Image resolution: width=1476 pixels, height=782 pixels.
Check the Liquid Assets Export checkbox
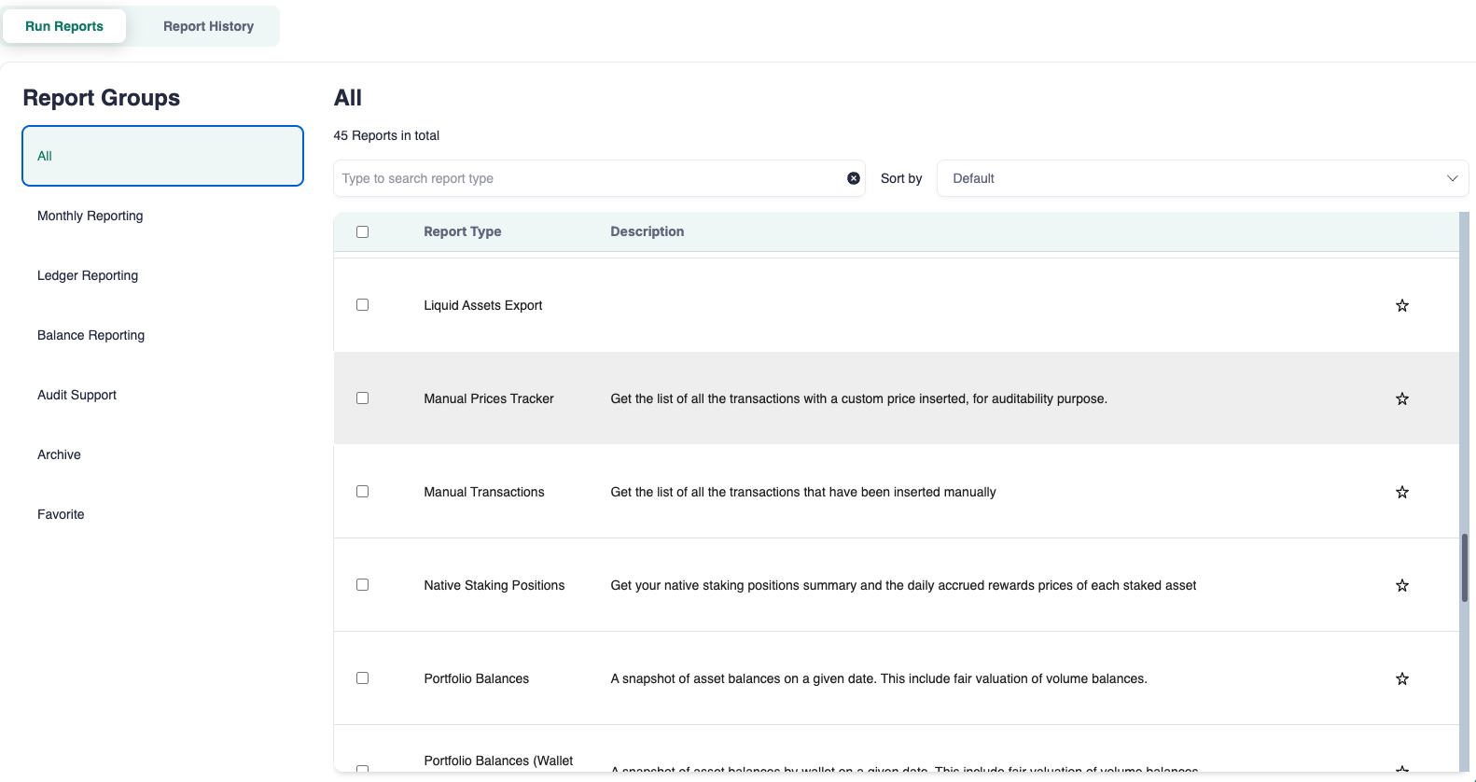pos(362,305)
